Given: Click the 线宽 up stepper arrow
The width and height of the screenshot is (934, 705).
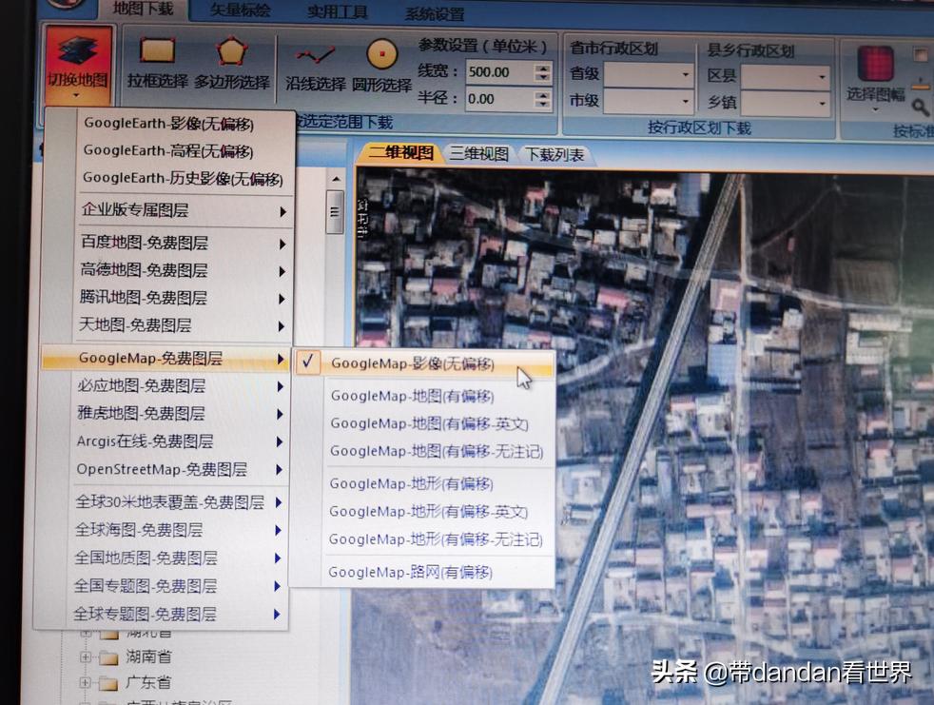Looking at the screenshot, I should point(545,67).
